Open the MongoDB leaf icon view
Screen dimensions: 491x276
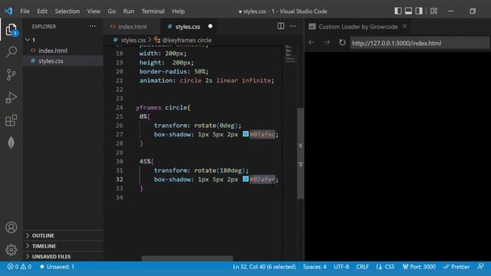pyautogui.click(x=12, y=143)
